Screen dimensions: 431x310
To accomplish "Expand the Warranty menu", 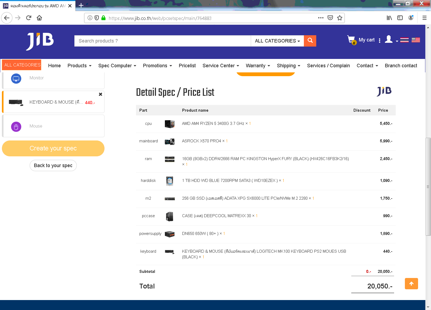I will coord(258,66).
